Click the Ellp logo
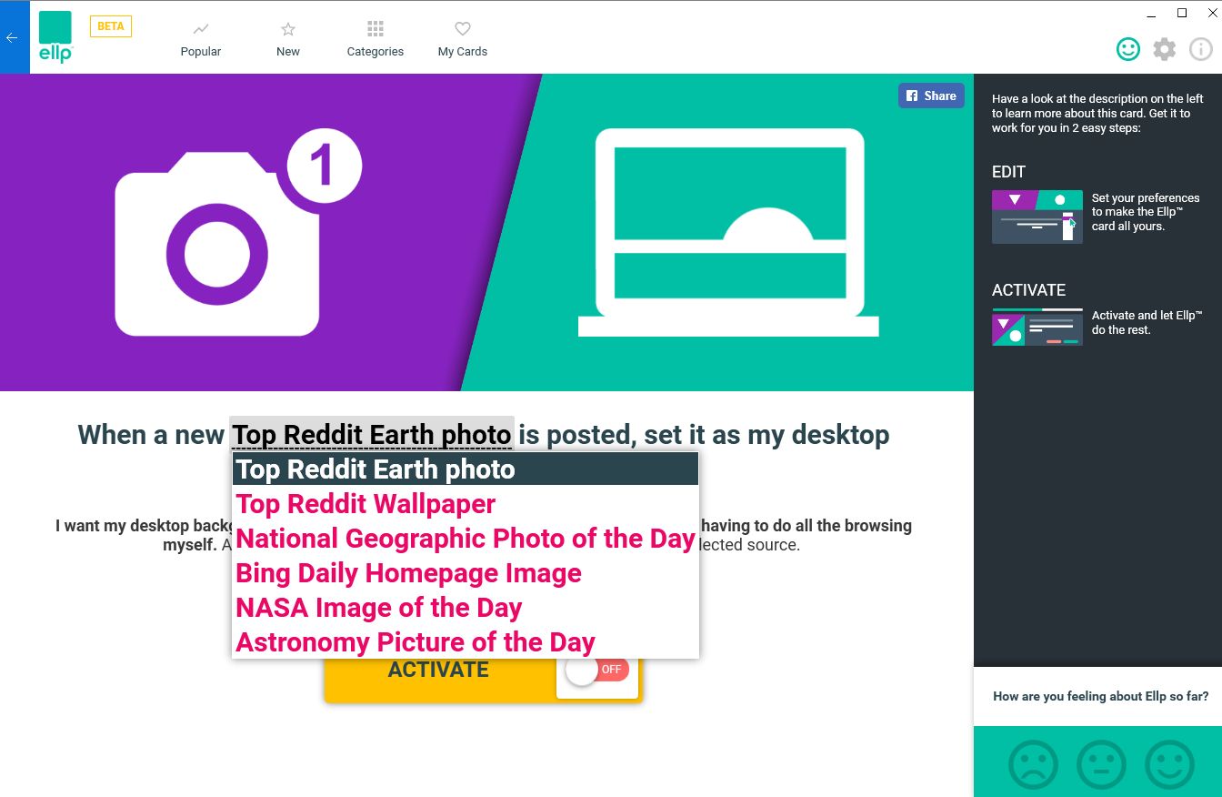 (x=55, y=36)
